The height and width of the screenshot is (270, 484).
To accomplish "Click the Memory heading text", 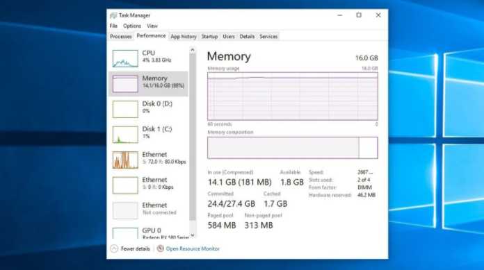I will pos(229,56).
